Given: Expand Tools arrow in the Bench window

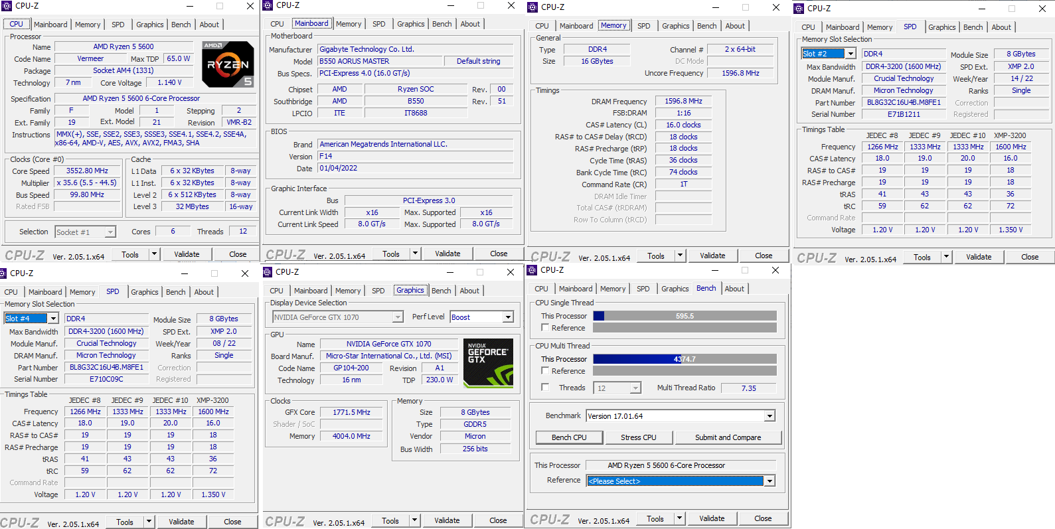Looking at the screenshot, I should (x=679, y=519).
